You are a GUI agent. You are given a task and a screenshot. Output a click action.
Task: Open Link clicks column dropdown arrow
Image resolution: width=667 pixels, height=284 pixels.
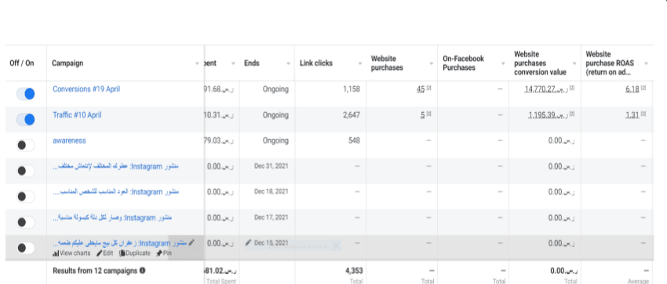359,64
